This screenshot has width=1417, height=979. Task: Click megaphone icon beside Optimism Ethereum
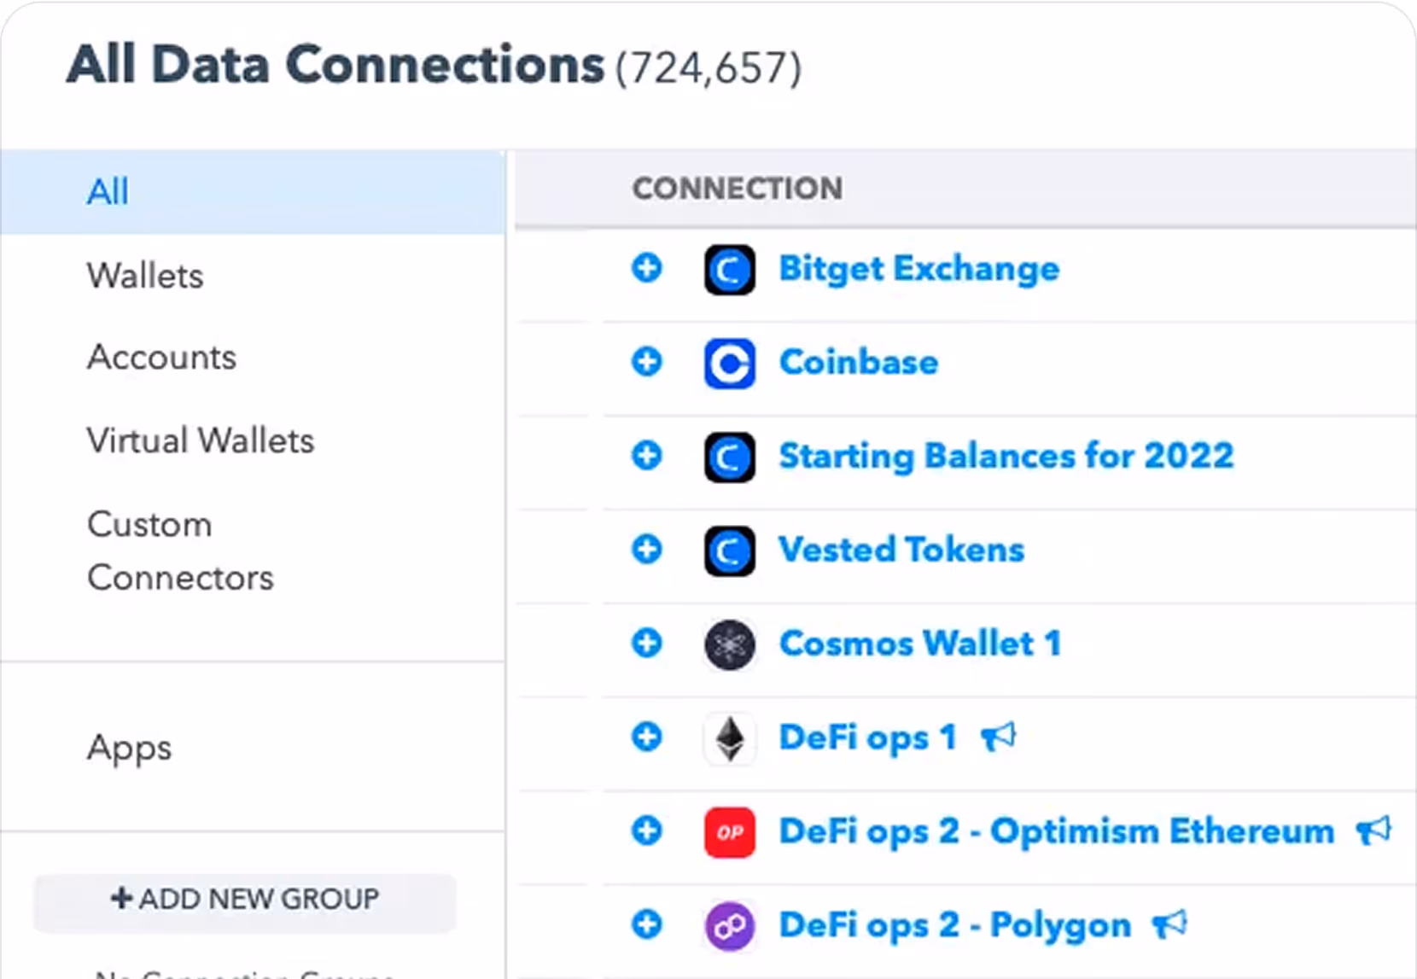(1373, 830)
